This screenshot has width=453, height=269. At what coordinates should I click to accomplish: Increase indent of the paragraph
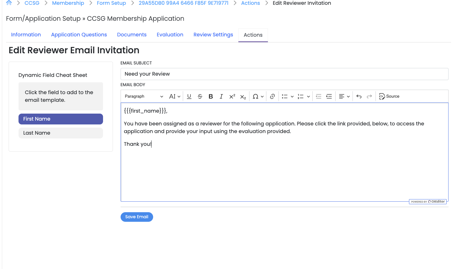(x=329, y=96)
